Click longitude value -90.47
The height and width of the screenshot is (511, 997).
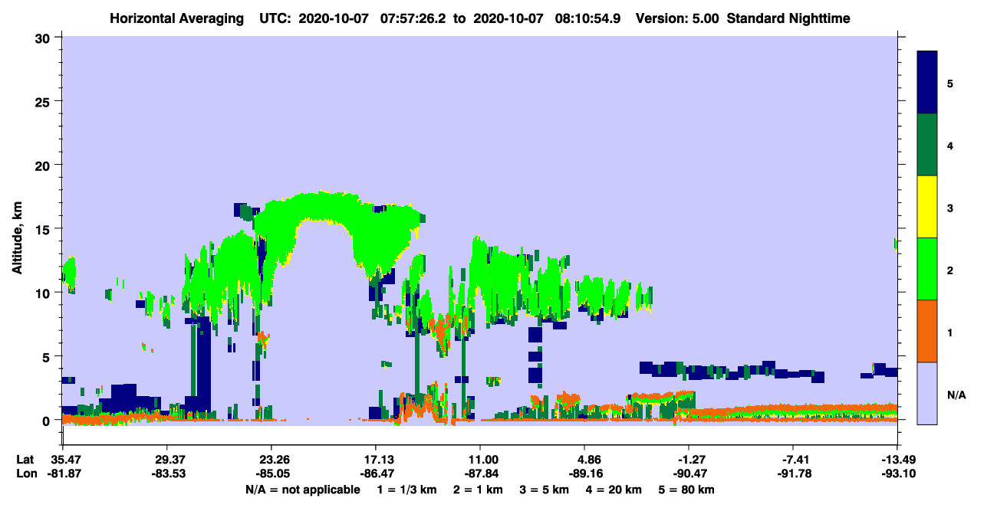point(689,474)
